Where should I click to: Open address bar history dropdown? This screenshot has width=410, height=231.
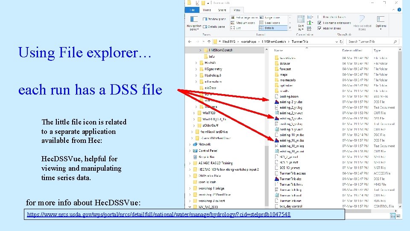337,41
